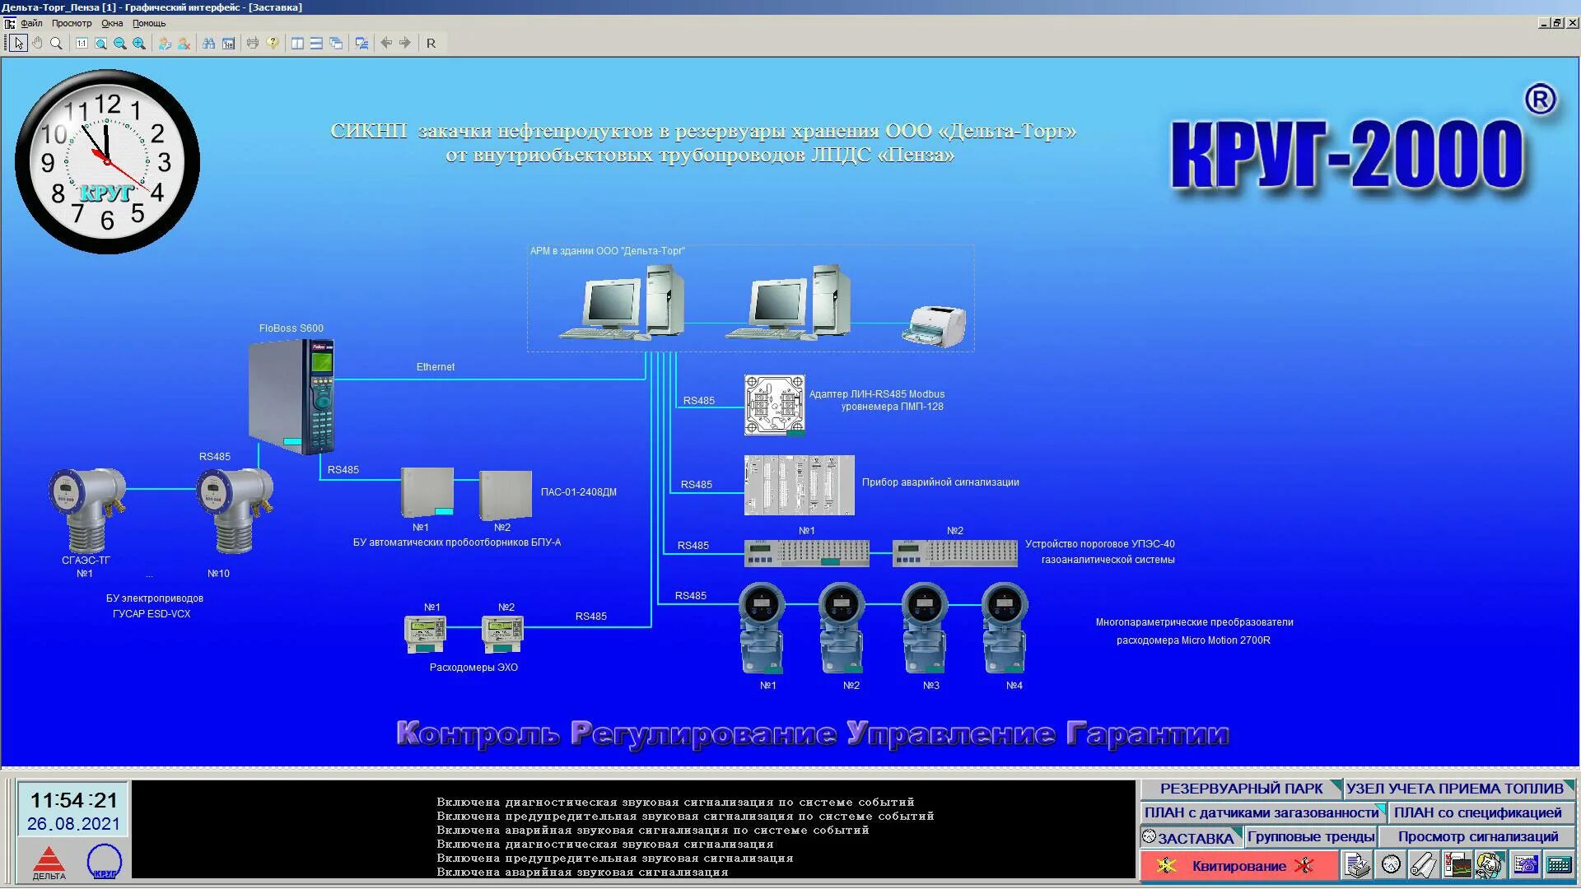This screenshot has width=1581, height=889.
Task: Expand ПЛАН с датчиками загазованности button
Action: (1263, 812)
